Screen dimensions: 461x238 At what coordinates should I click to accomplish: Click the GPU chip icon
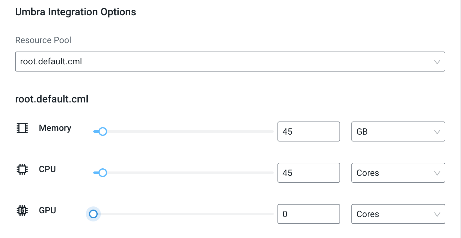coord(22,211)
